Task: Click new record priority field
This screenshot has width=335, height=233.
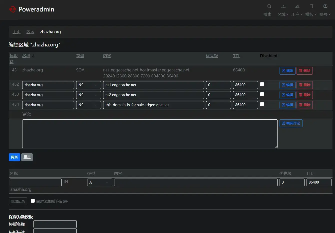Action: 292,182
